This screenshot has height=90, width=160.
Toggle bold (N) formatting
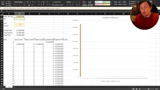15,5
